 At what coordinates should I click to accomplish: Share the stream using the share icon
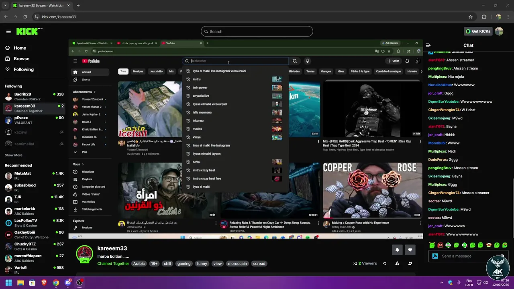pyautogui.click(x=384, y=263)
